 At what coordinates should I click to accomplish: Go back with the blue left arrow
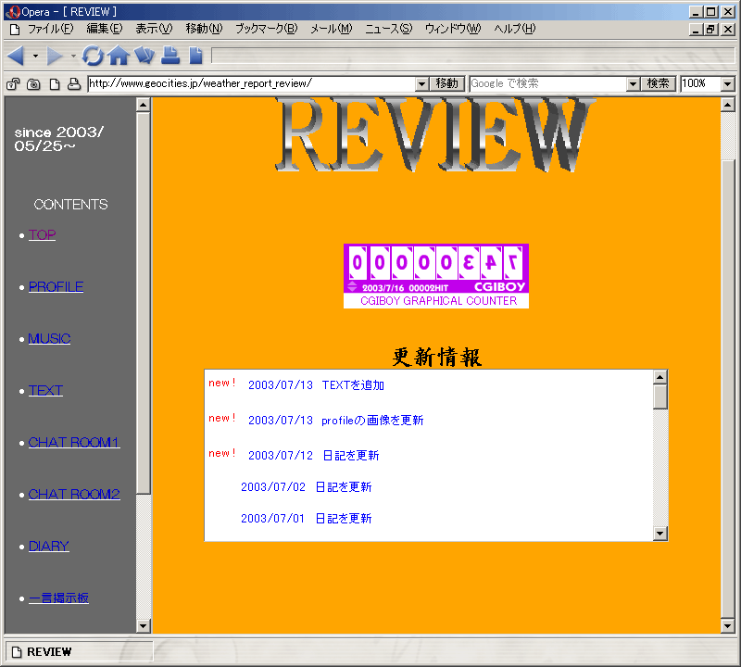point(16,56)
